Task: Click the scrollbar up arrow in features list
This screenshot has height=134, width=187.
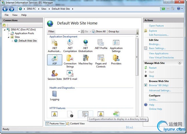Action: pos(137,36)
